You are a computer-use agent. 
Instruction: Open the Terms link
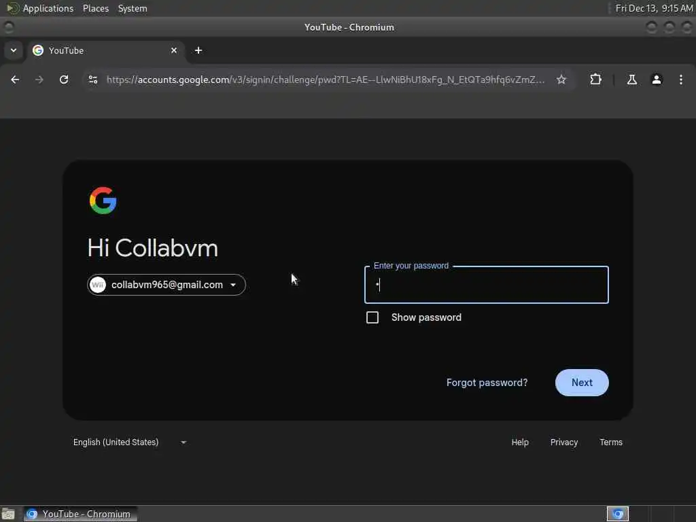[611, 442]
